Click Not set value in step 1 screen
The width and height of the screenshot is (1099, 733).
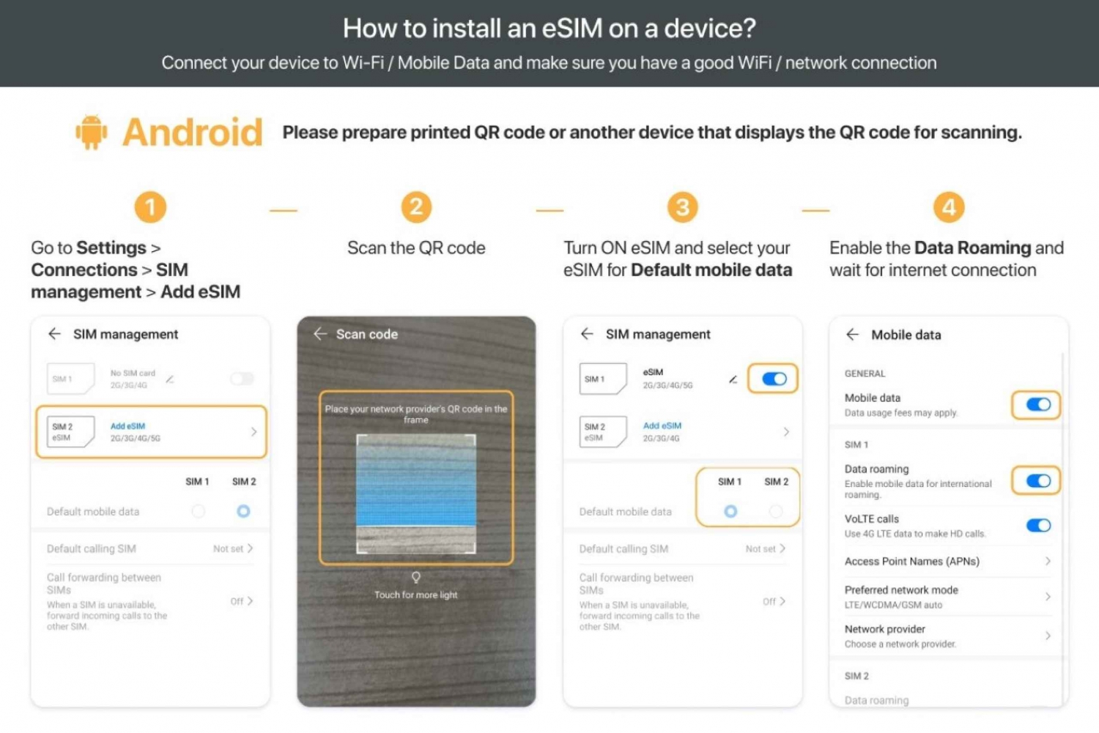[228, 548]
